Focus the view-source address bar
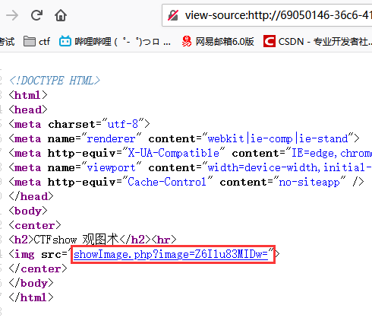This screenshot has height=321, width=372. point(267,15)
